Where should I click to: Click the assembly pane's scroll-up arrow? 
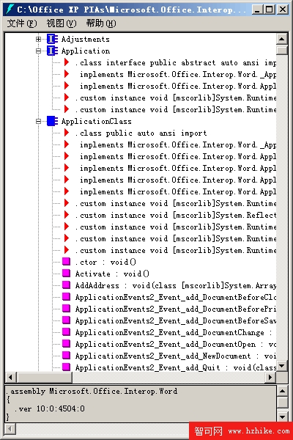click(x=283, y=391)
